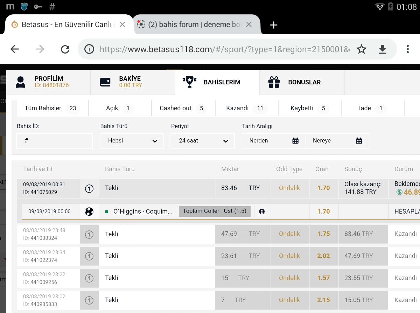Focus the Bahis İD input field

click(55, 141)
